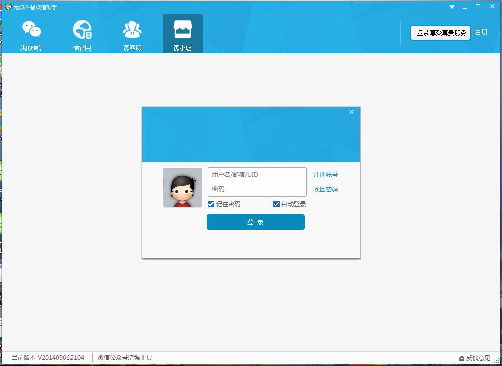
Task: Focus the 密码 password field
Action: click(257, 189)
